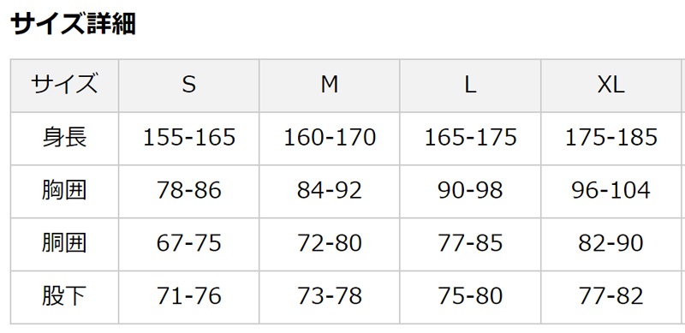Click the M size column header
The height and width of the screenshot is (333, 685).
click(330, 86)
